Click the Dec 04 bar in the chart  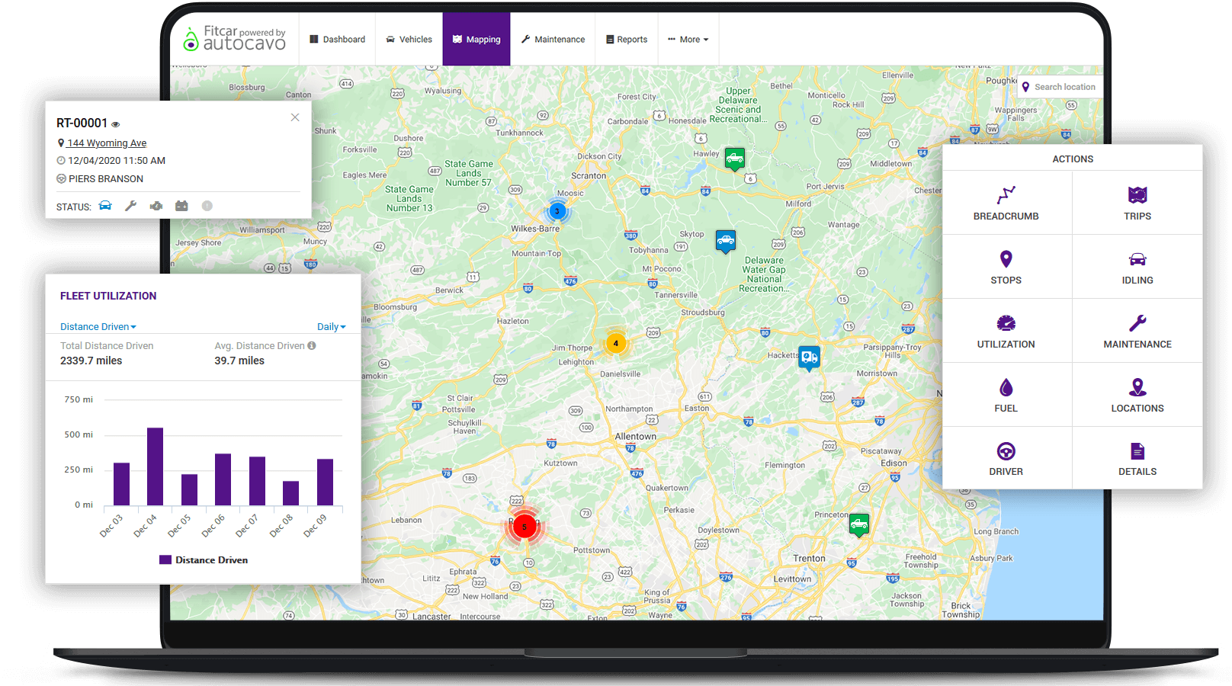coord(155,466)
